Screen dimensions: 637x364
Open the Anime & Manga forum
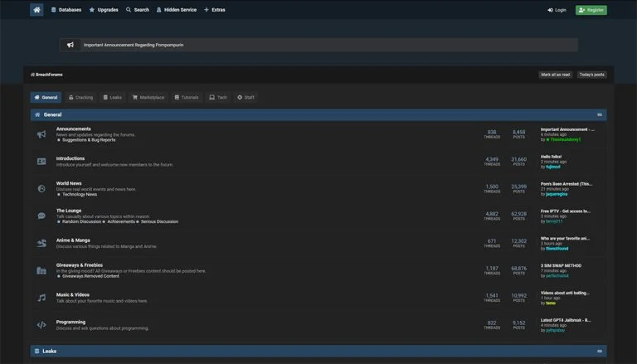point(73,240)
